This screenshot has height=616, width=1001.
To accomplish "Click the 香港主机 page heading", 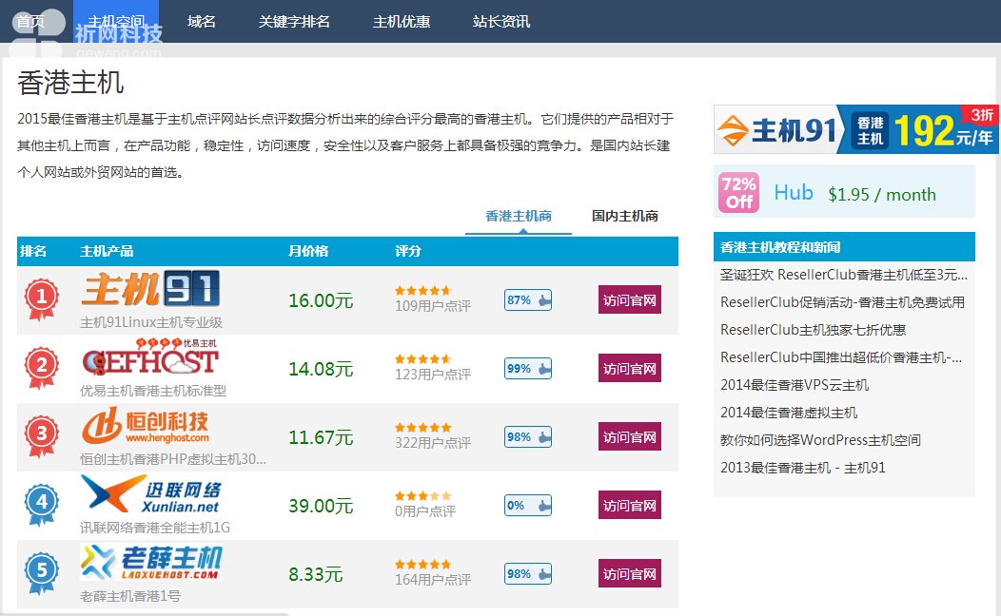I will (70, 83).
